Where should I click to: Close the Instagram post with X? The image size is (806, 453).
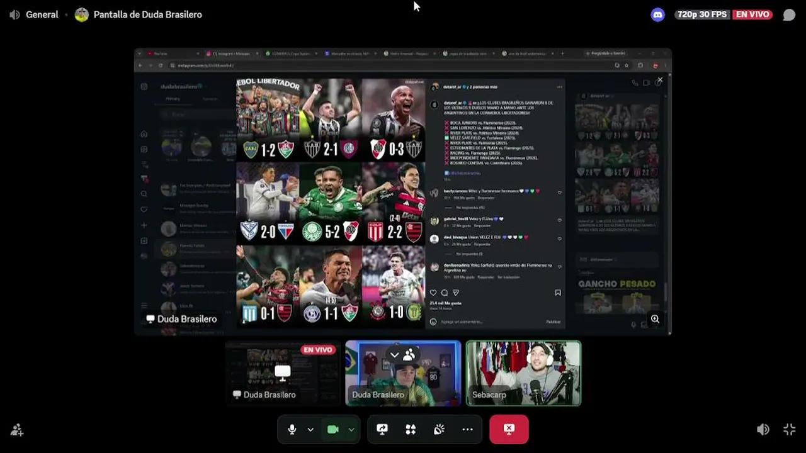[660, 81]
